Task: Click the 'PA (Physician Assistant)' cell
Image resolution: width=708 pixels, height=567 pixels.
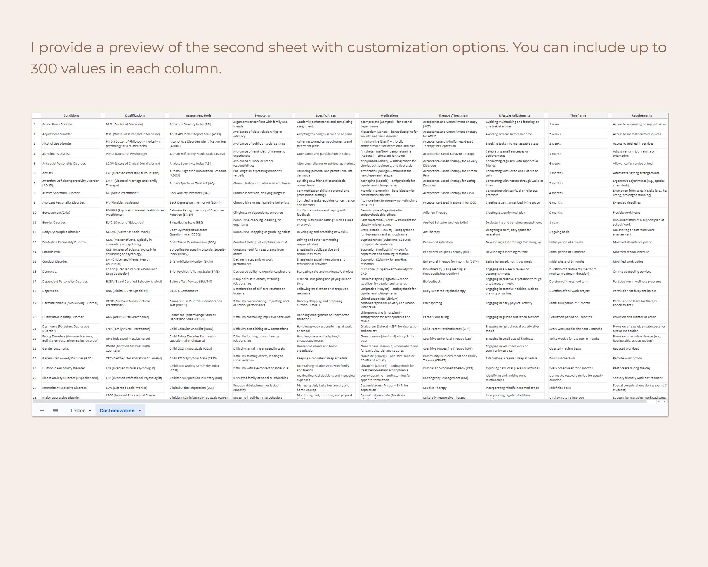Action: 135,202
